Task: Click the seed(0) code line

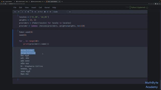Action: (23, 35)
